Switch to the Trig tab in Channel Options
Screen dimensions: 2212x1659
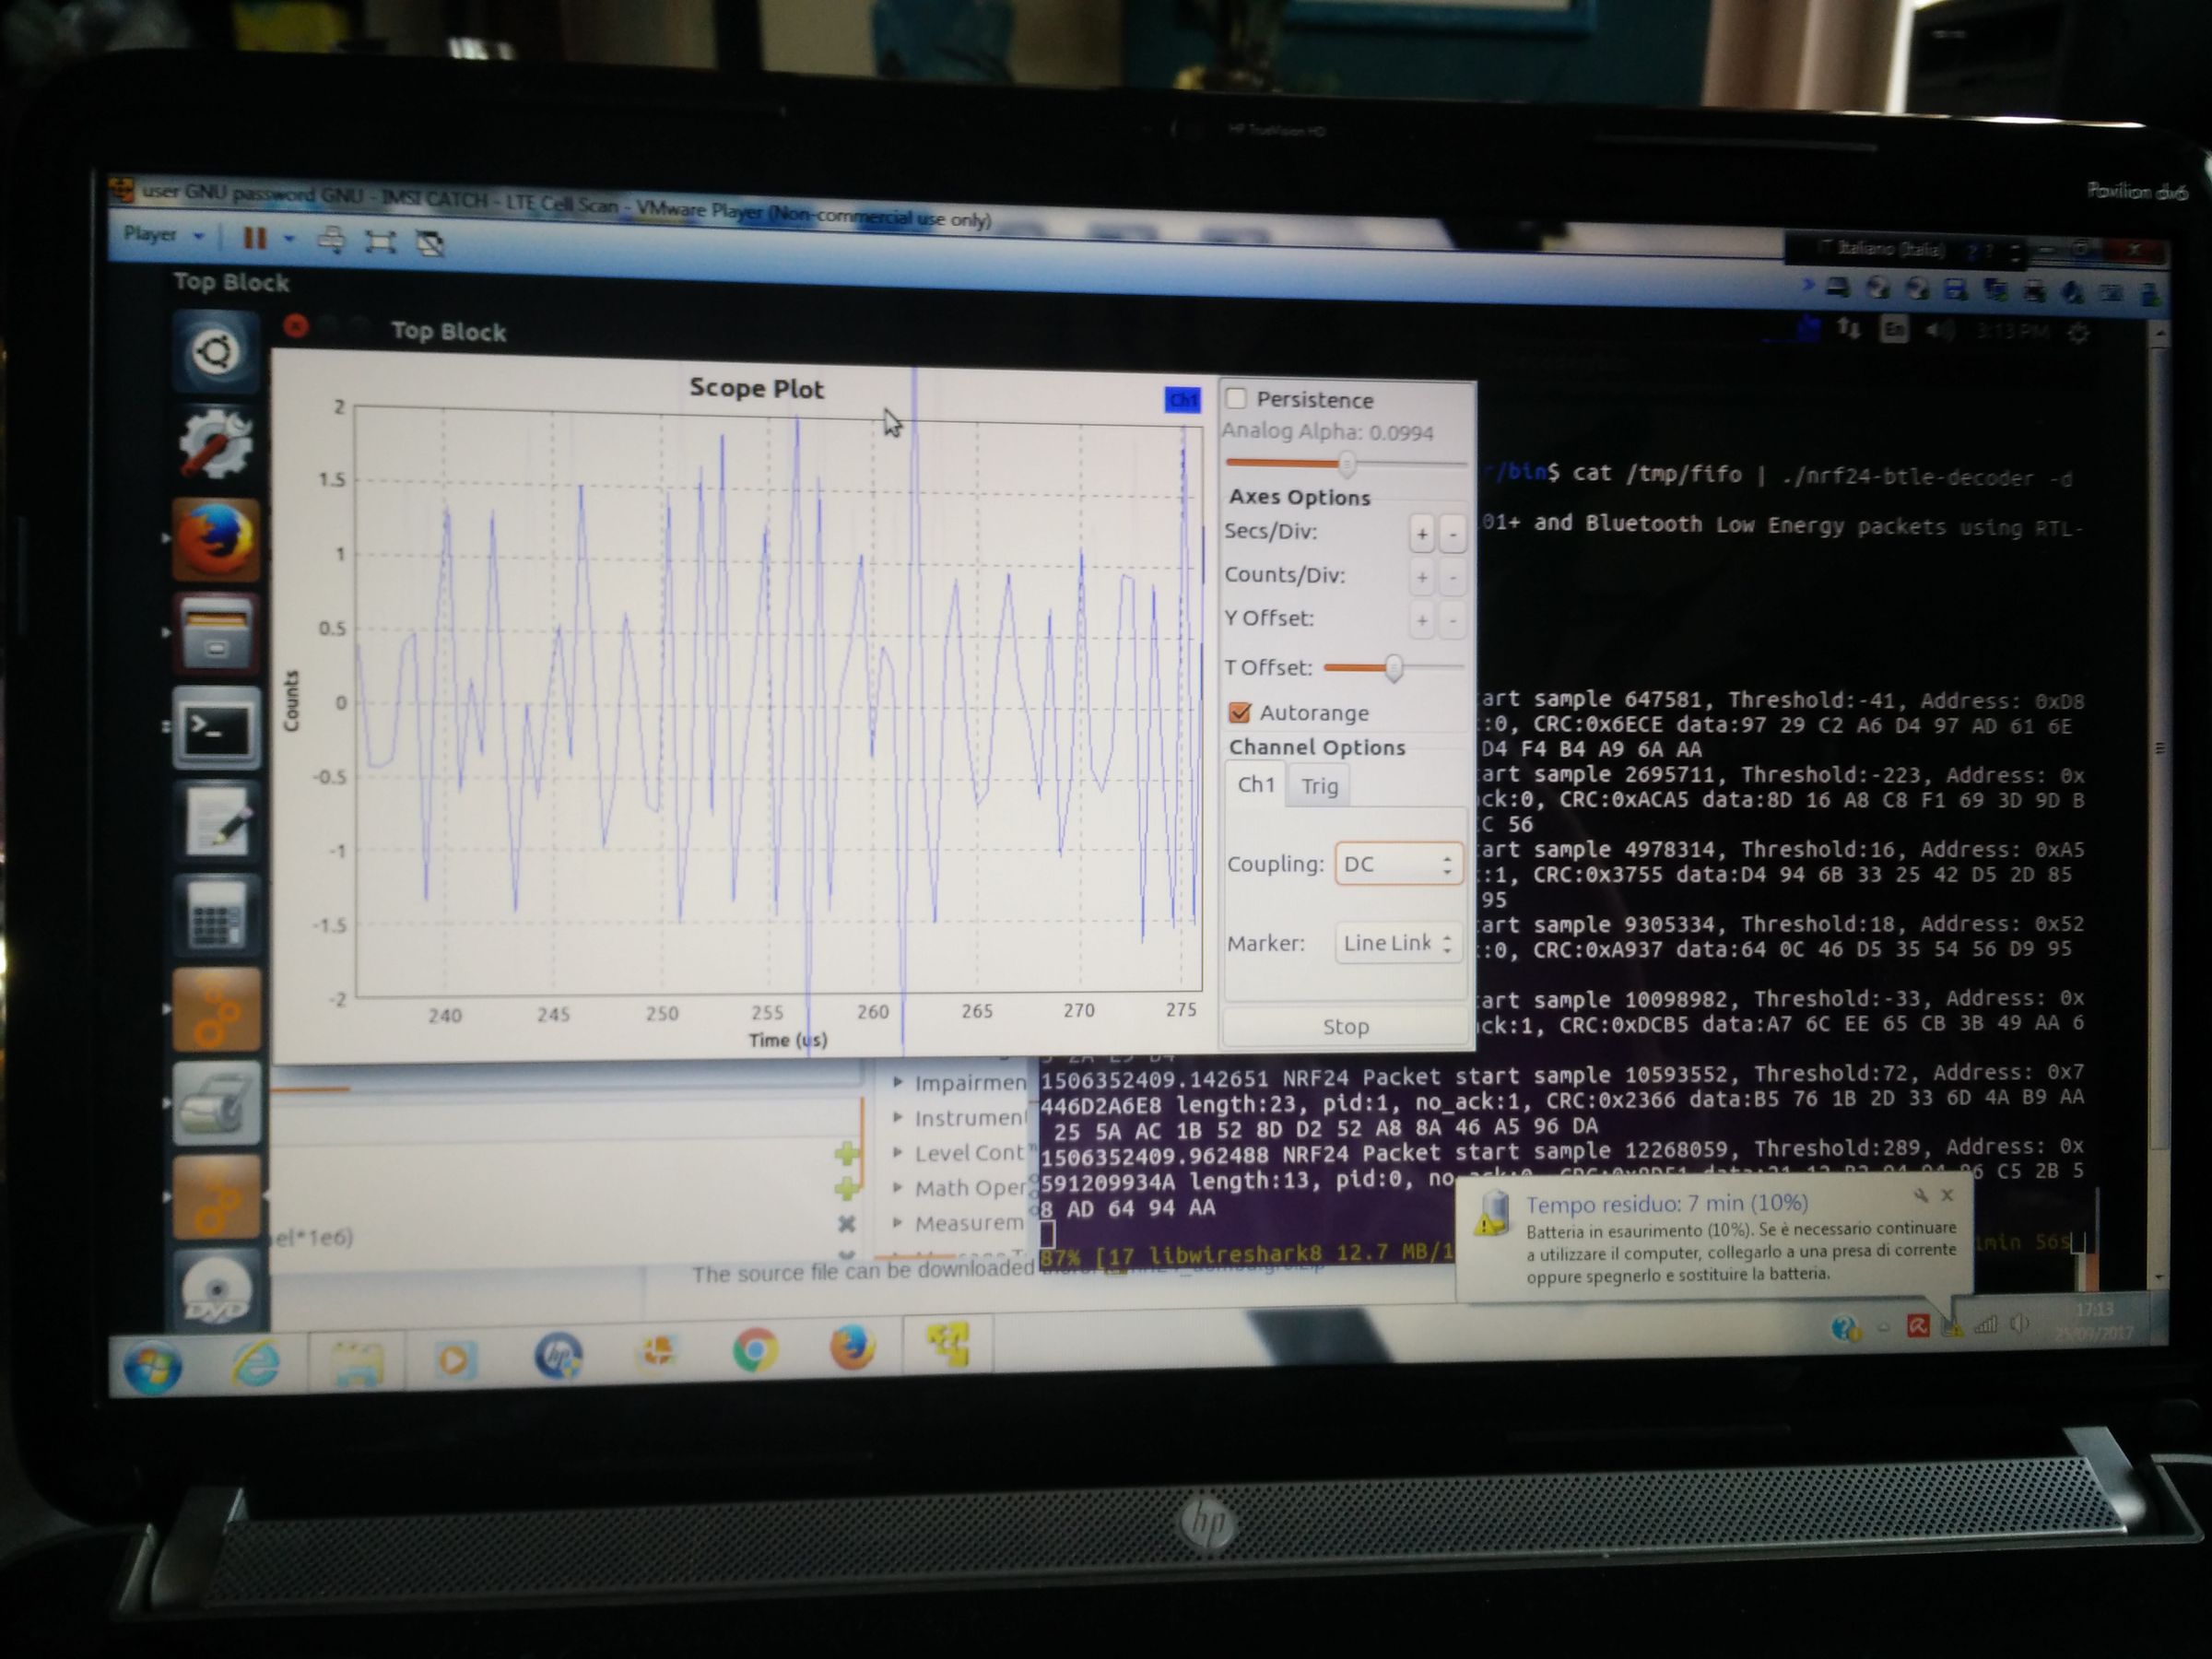point(1318,785)
